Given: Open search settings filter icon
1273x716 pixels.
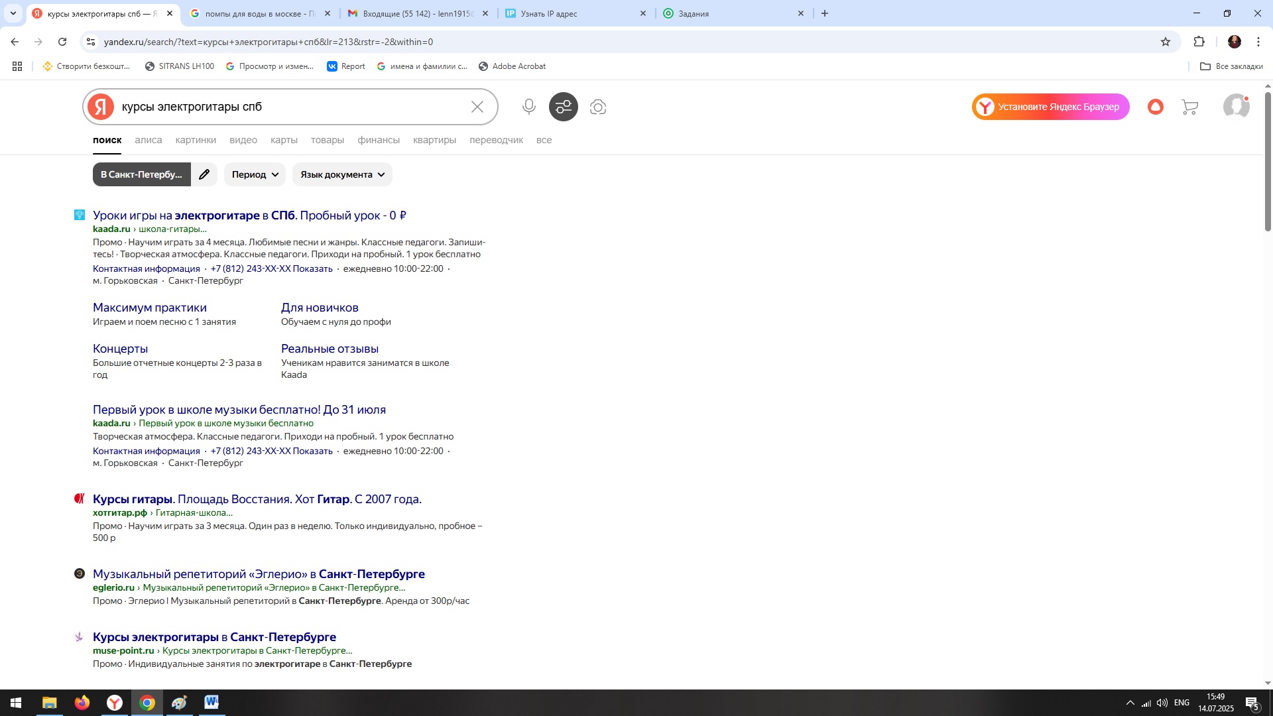Looking at the screenshot, I should click(x=564, y=107).
